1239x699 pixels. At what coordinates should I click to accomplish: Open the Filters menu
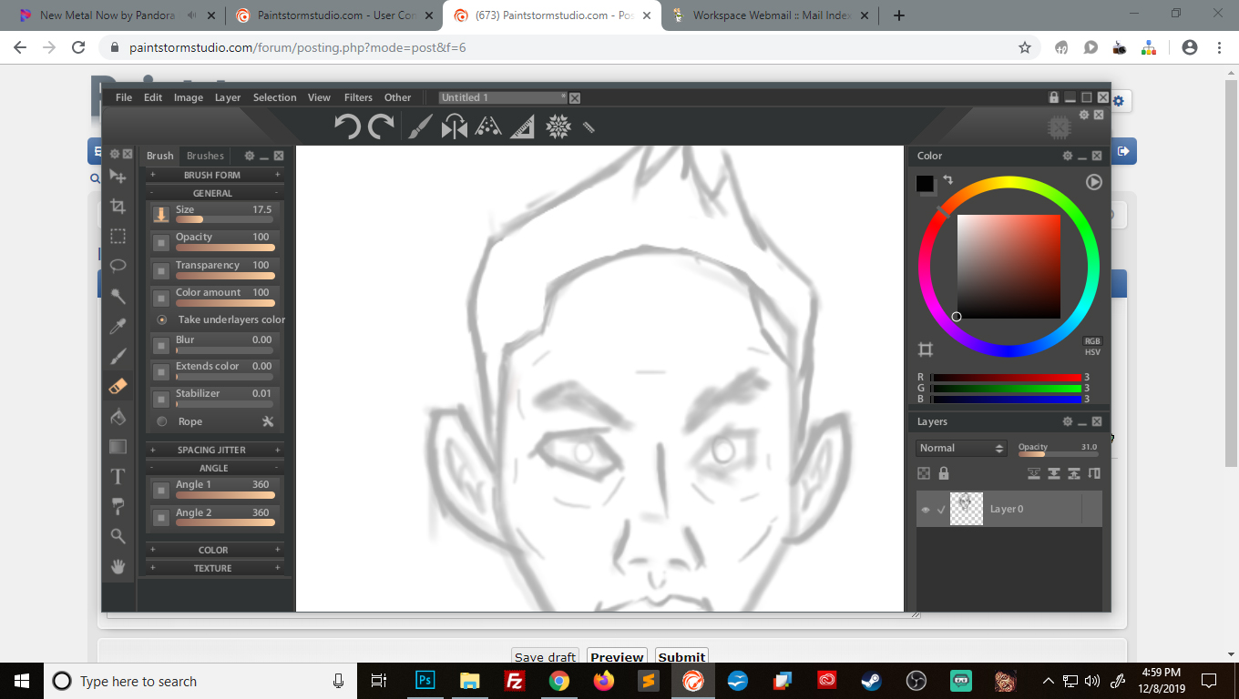[x=358, y=97]
